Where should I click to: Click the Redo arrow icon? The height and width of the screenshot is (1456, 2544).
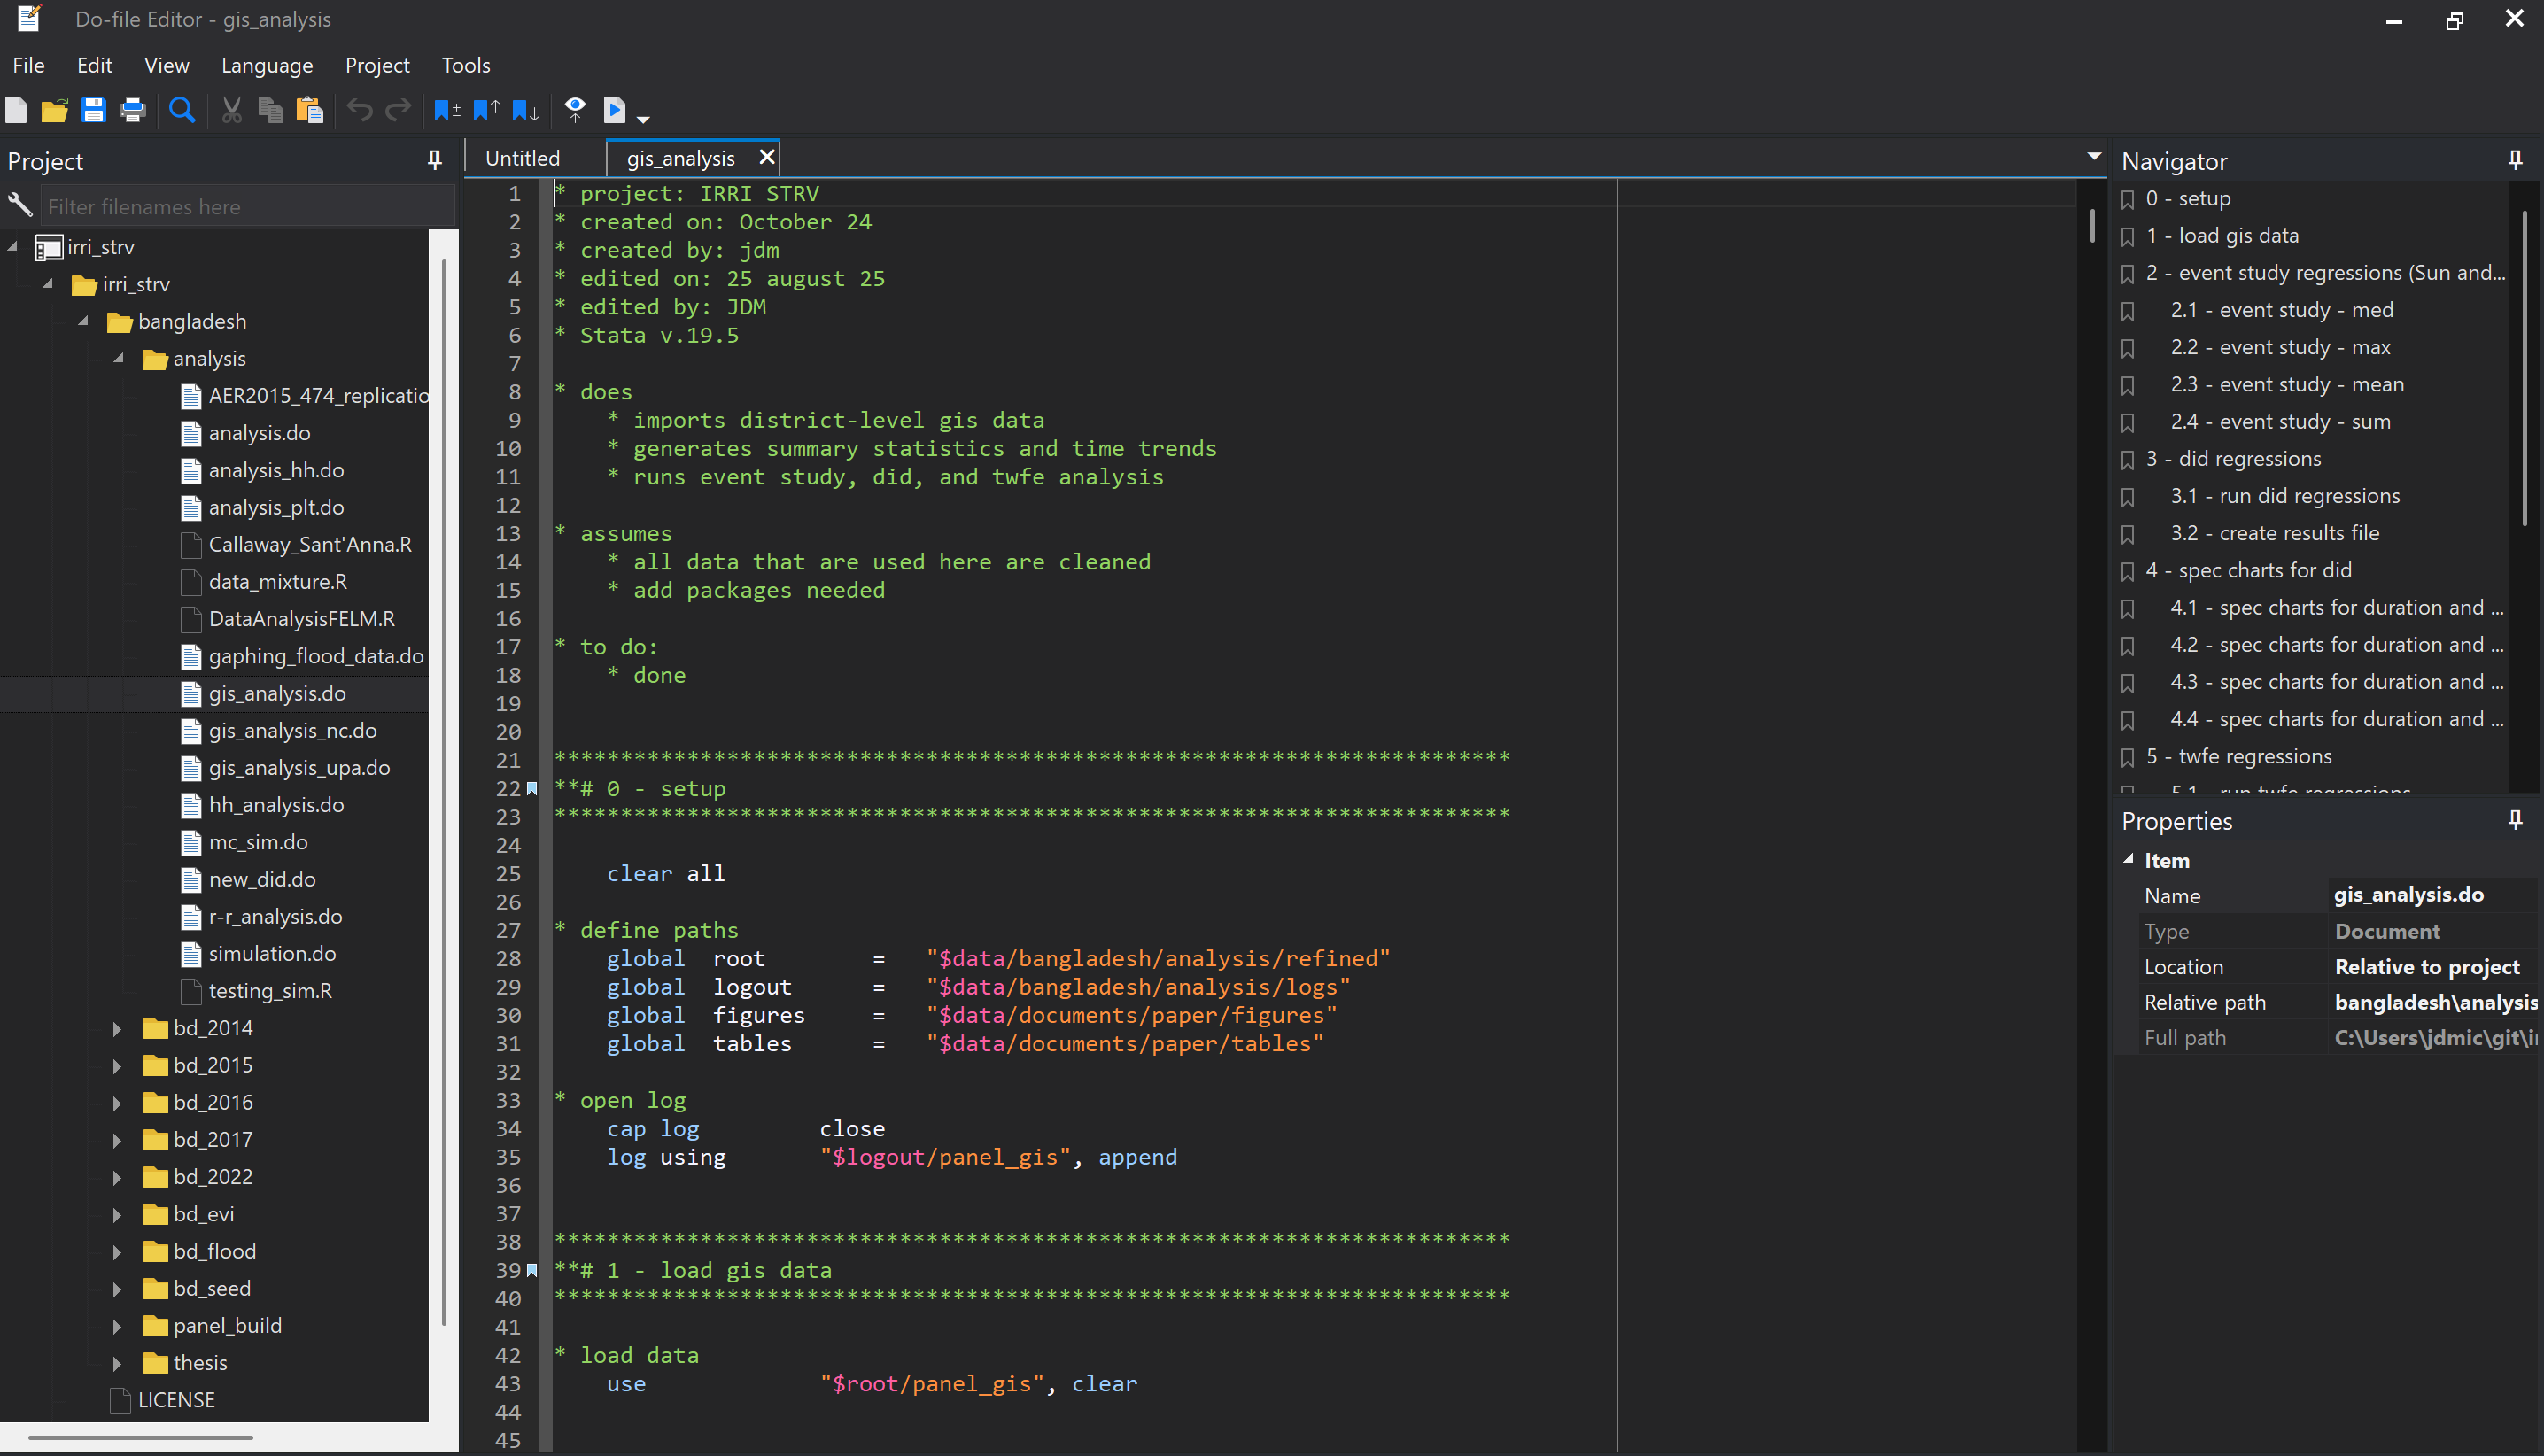click(x=398, y=110)
